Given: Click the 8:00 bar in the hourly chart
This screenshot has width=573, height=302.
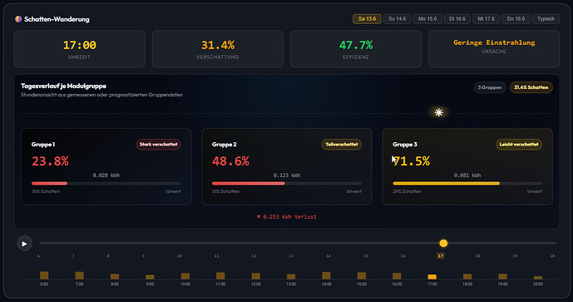Looking at the screenshot, I should 115,276.
